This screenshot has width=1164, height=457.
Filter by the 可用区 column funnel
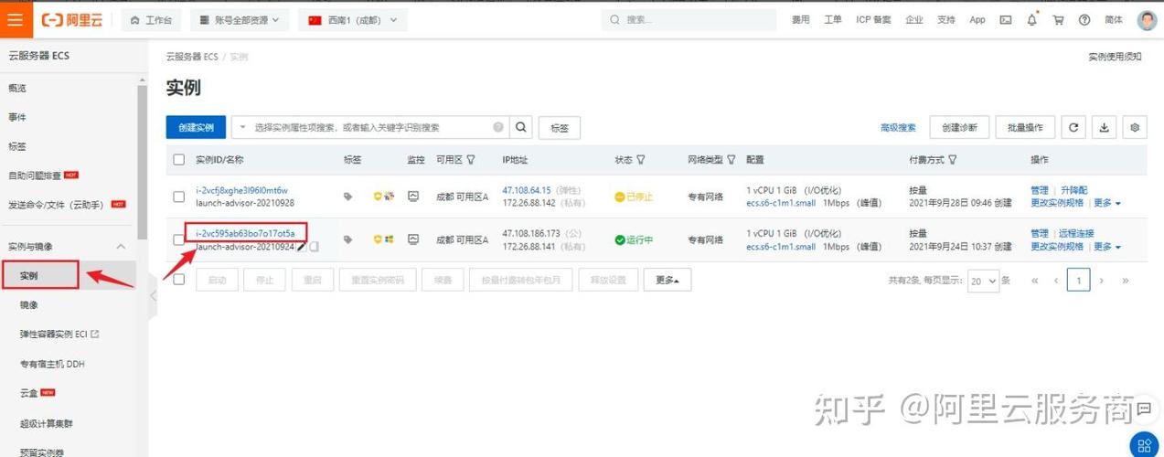(471, 160)
